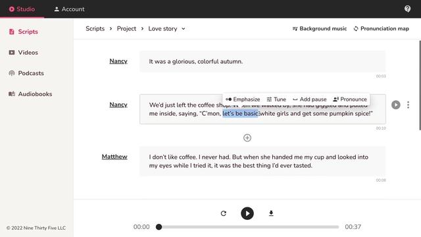Viewport: 421px width, 237px height.
Task: Click the text 'It was a glorious, colorful autumn.'
Action: coord(196,61)
